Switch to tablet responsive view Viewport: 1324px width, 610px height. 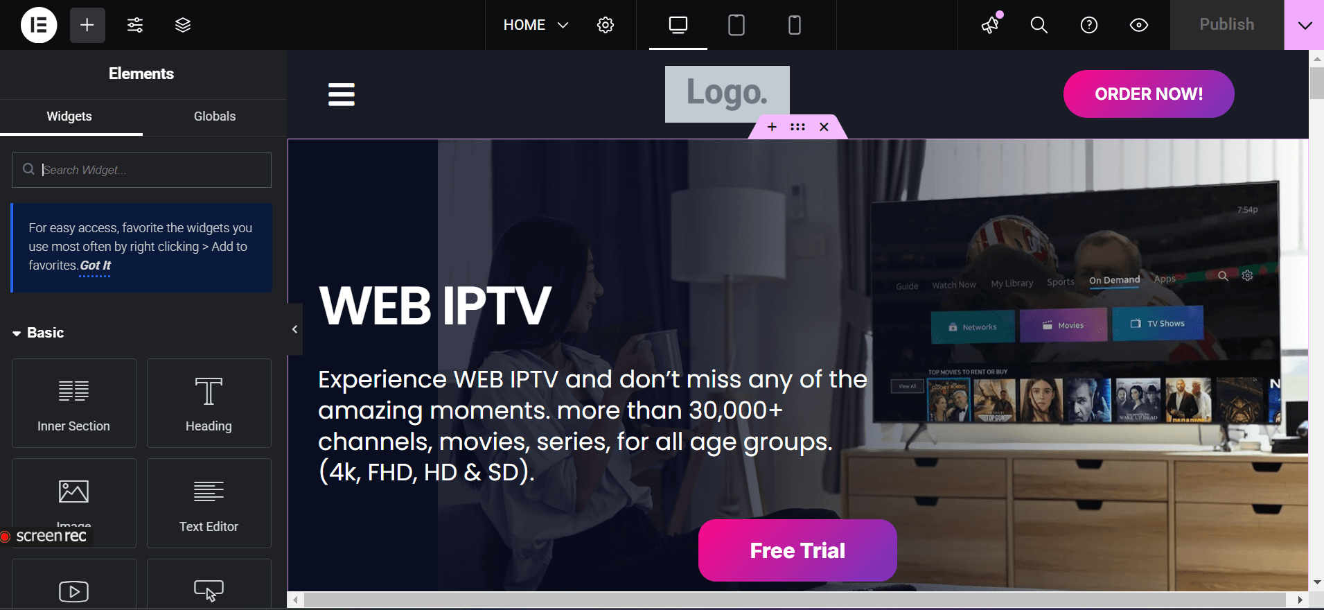point(736,25)
